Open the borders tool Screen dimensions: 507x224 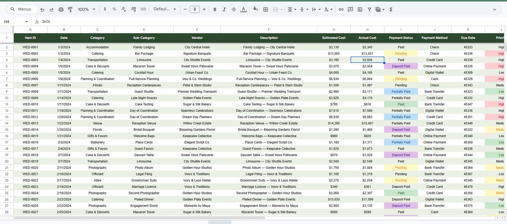[266, 9]
